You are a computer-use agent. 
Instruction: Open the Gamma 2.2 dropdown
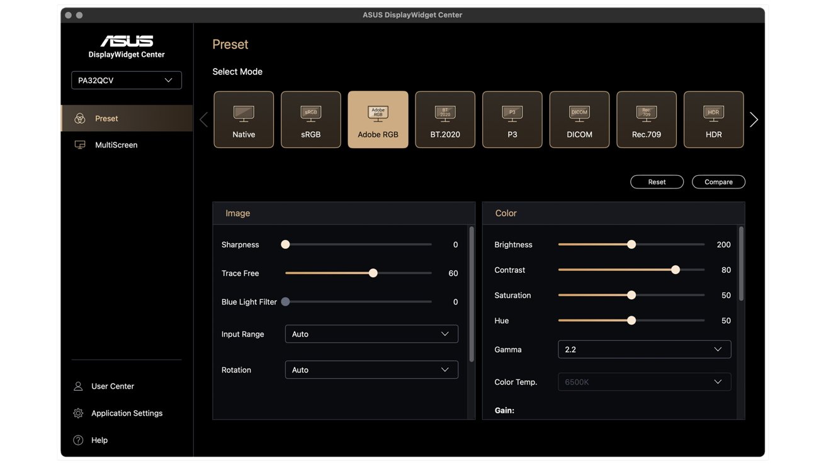coord(644,350)
